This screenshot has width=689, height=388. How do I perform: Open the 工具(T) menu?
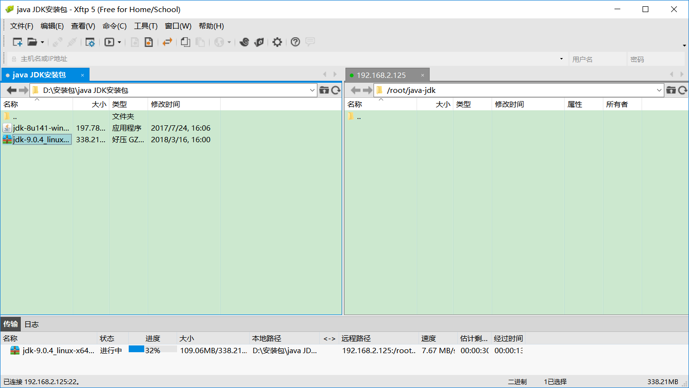146,26
